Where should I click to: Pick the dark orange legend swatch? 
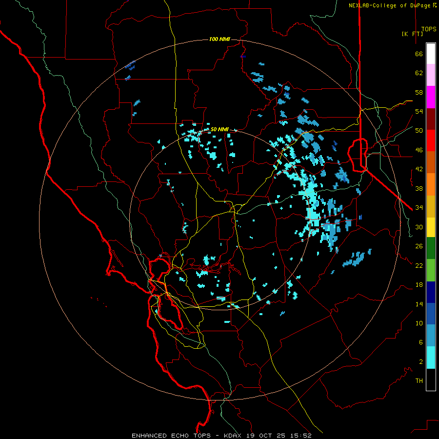(x=431, y=162)
